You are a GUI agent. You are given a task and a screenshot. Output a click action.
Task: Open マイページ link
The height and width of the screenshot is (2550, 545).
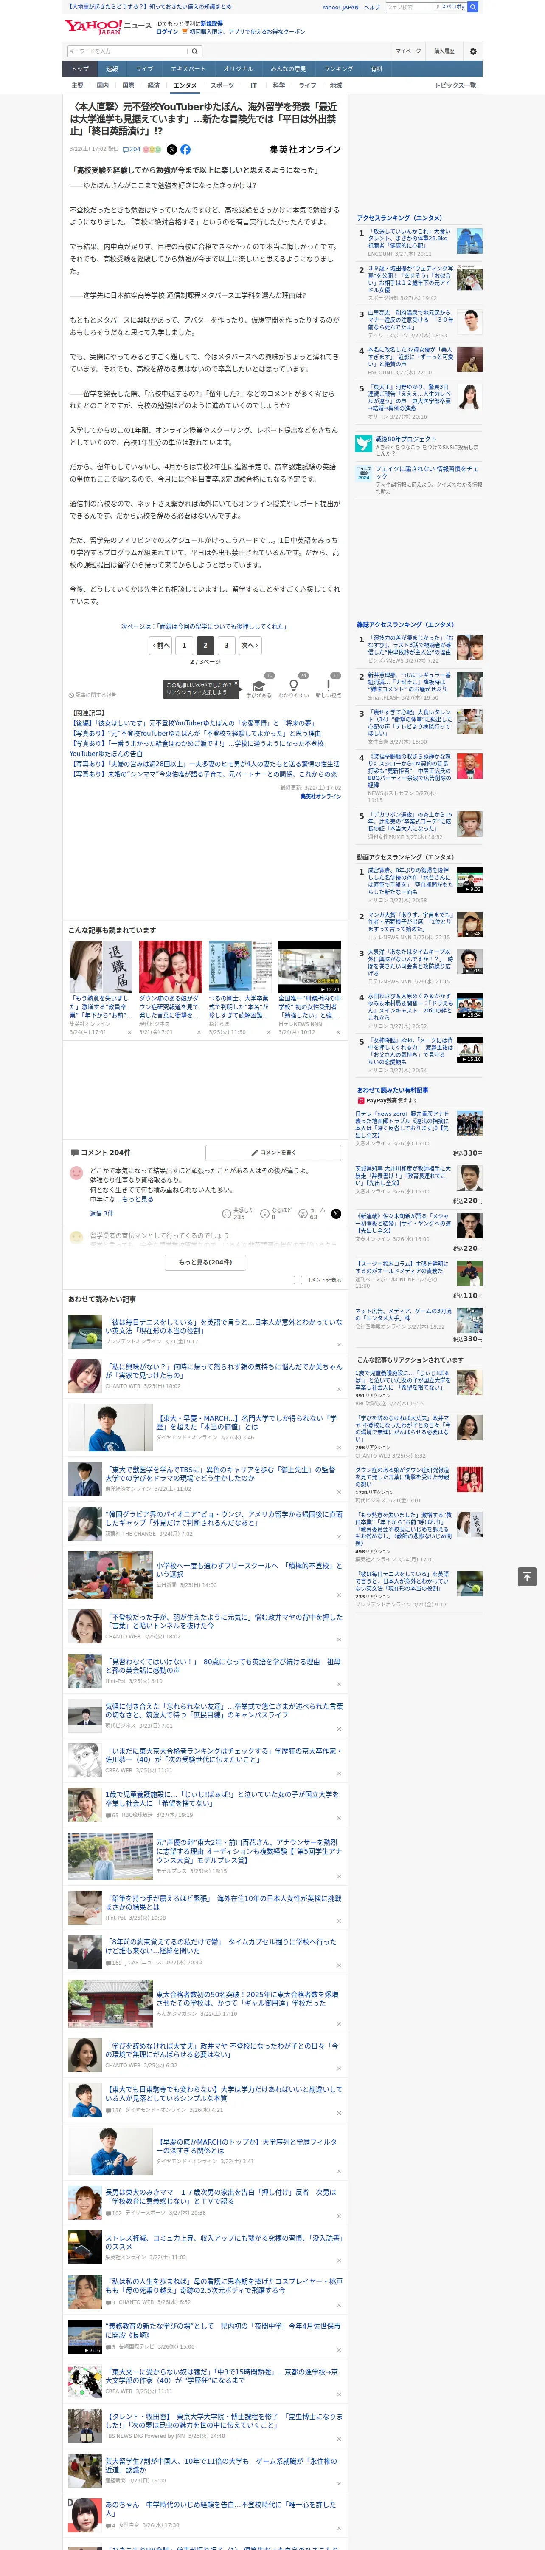[x=407, y=51]
